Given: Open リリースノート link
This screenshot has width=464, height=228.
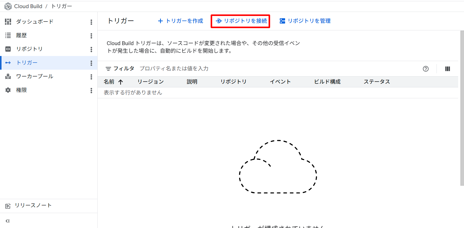Looking at the screenshot, I should click(x=33, y=205).
